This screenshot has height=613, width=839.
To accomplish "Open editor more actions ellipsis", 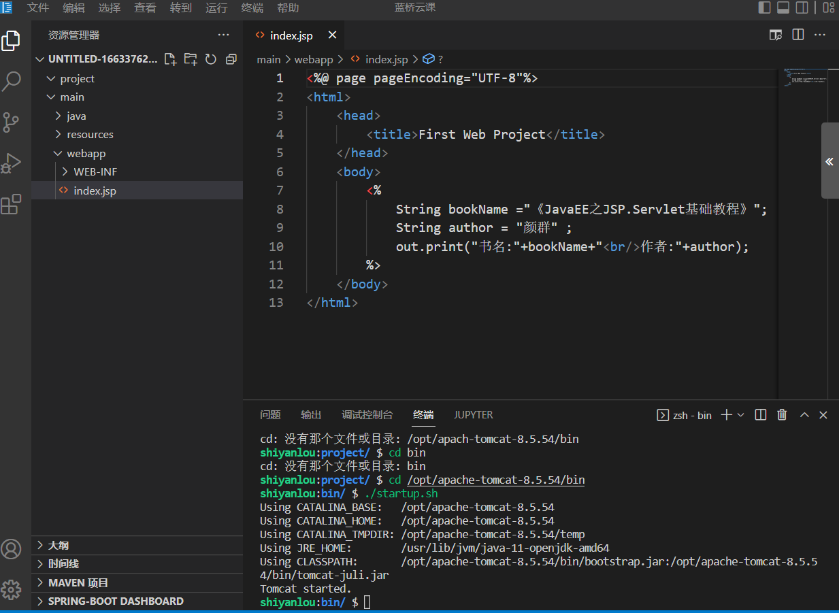I will [x=820, y=35].
